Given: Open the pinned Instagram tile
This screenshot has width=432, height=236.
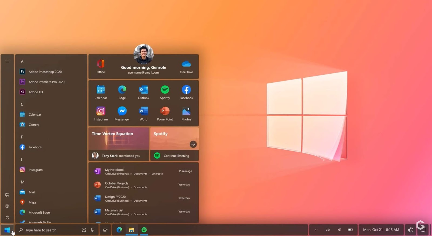Looking at the screenshot, I should [101, 114].
